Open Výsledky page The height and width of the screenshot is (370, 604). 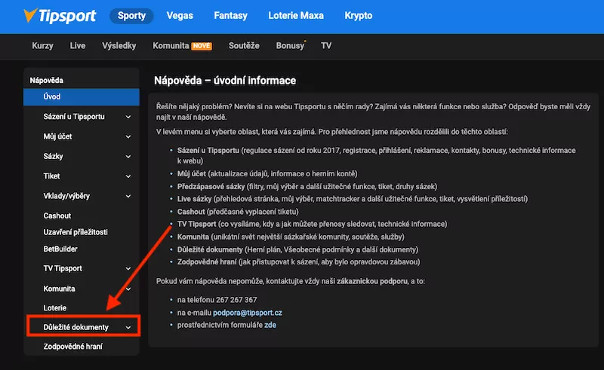pyautogui.click(x=119, y=46)
